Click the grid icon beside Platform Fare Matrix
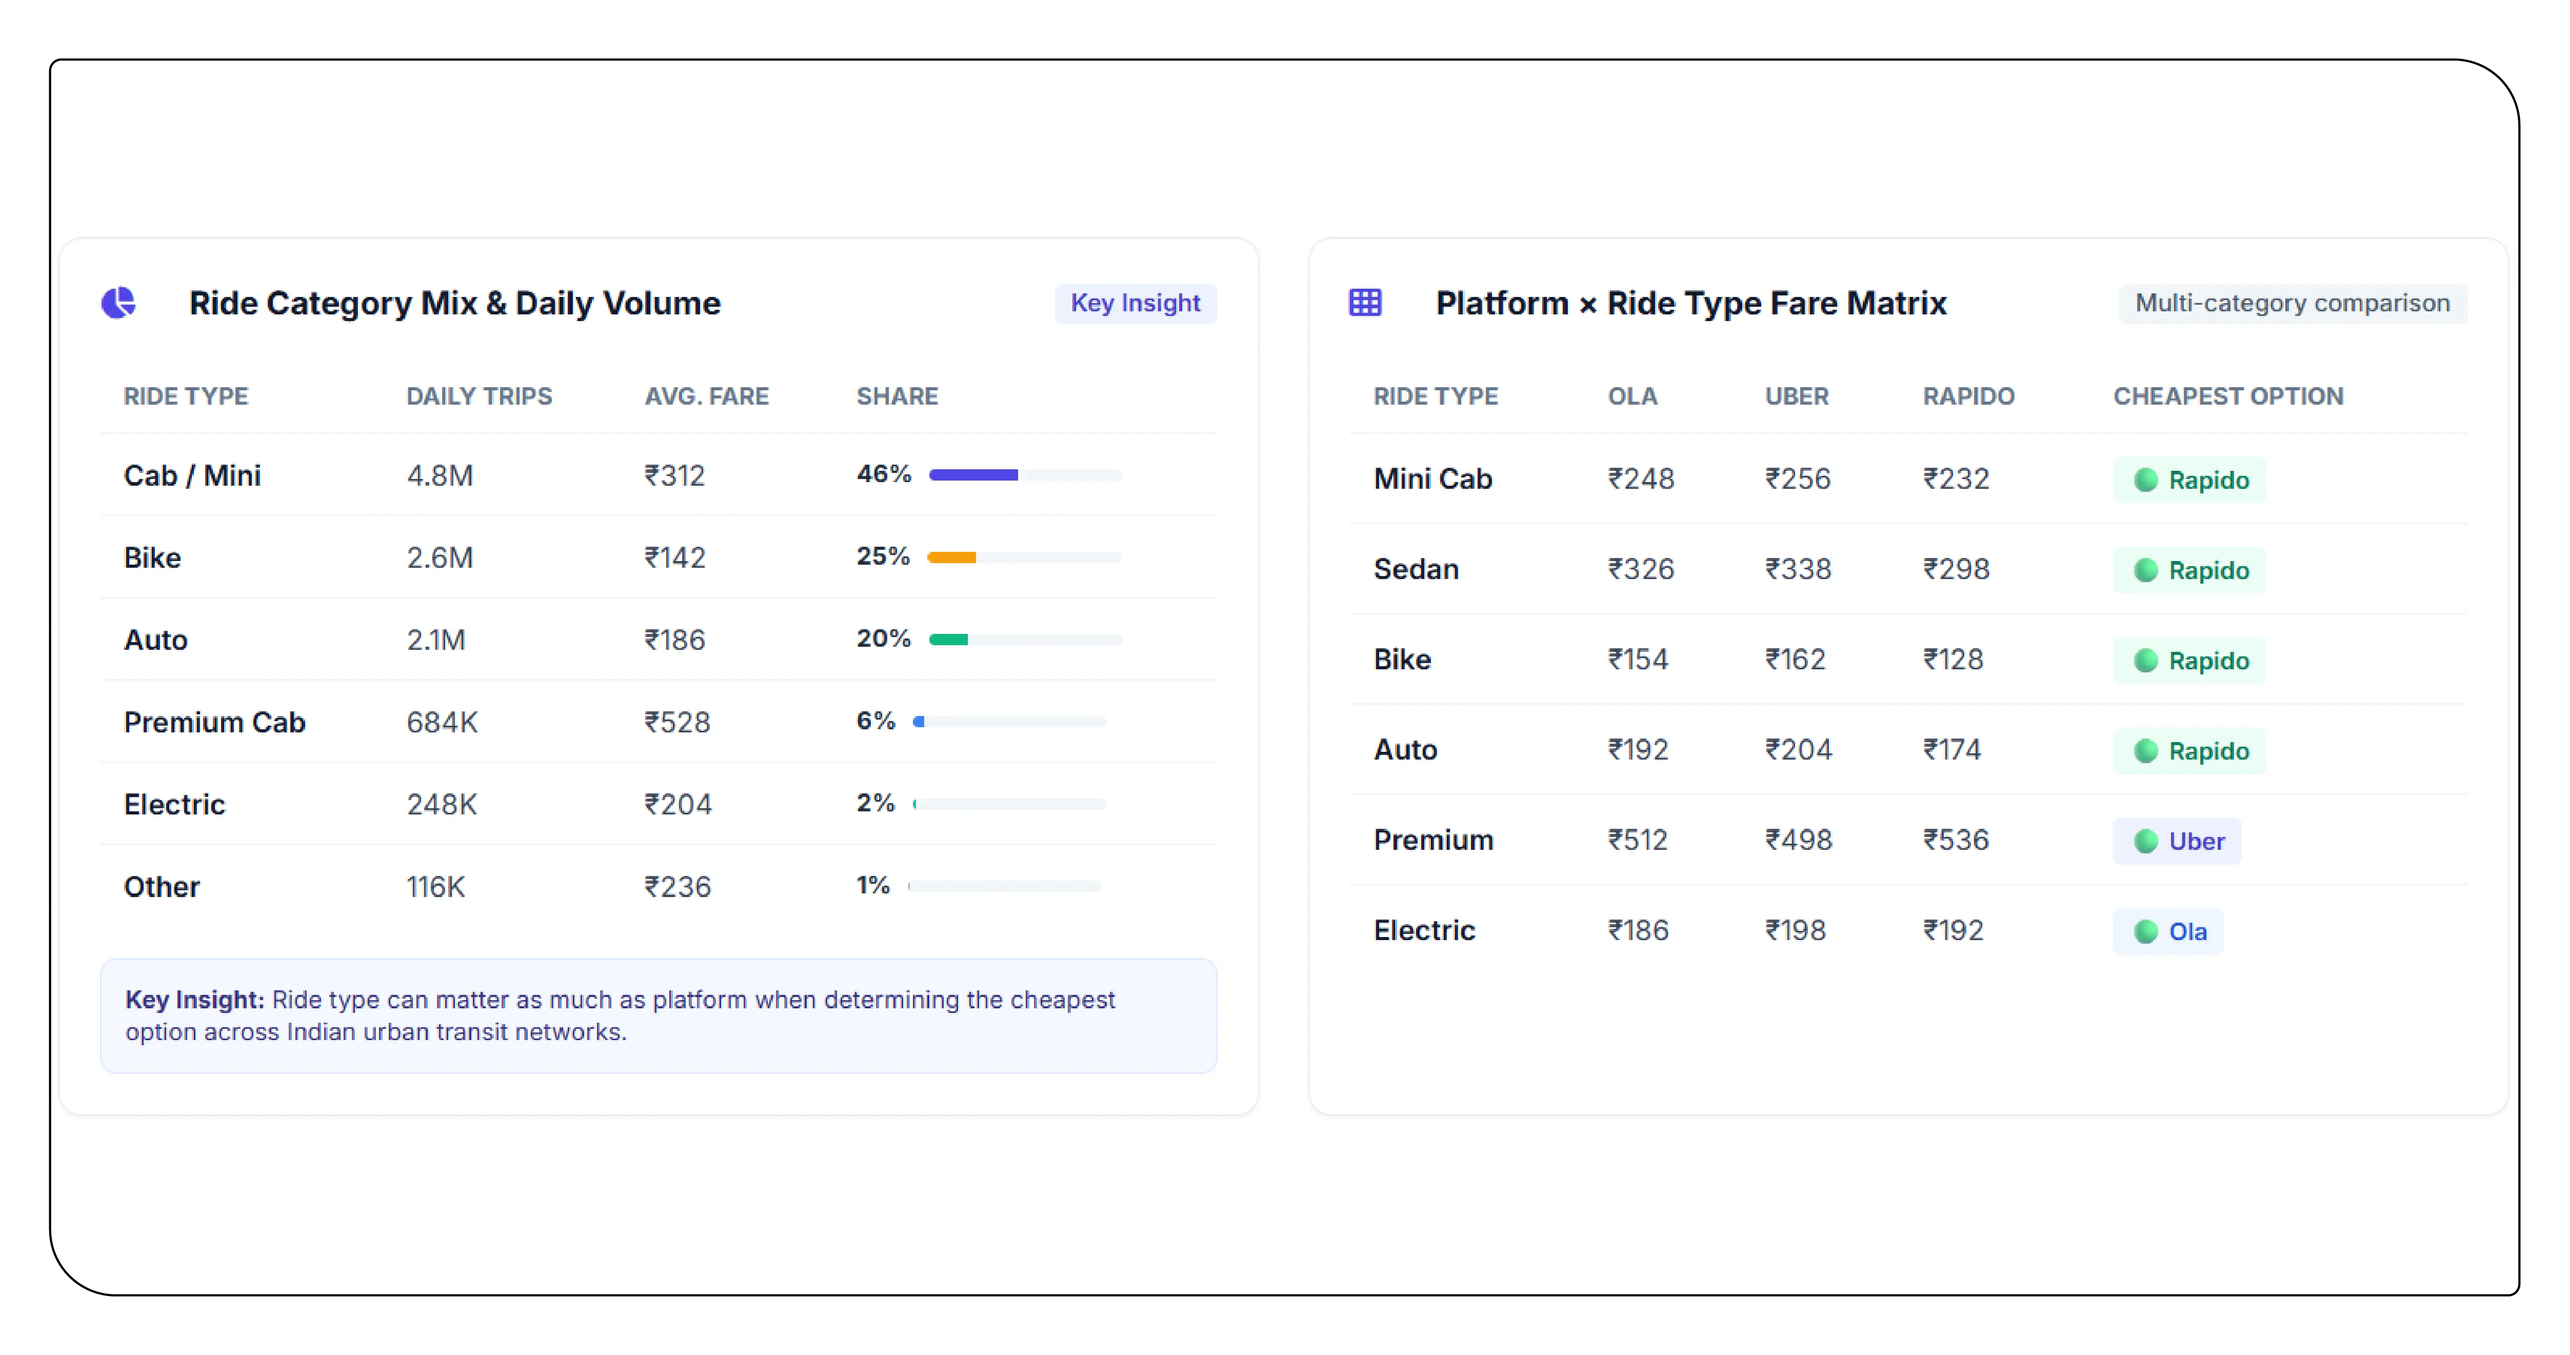 pos(1365,302)
